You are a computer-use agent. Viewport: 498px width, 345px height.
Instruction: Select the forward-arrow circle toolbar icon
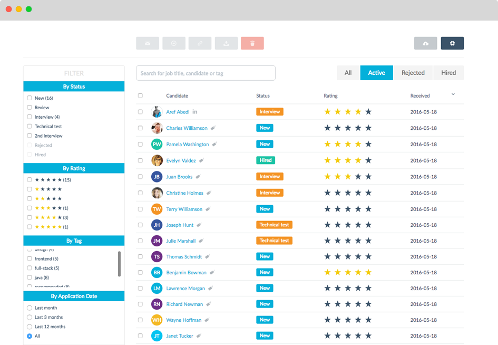pyautogui.click(x=174, y=43)
